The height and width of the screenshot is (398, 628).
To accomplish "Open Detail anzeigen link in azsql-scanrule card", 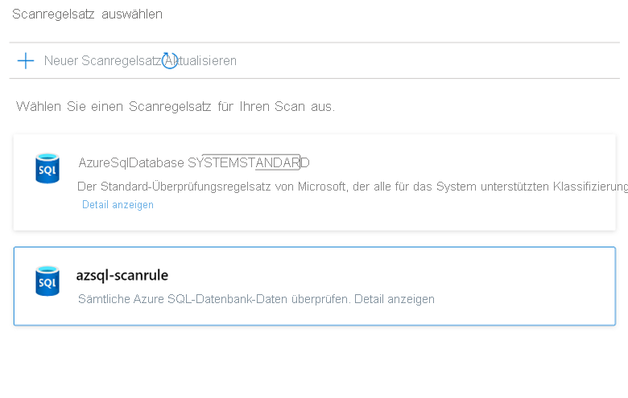I will [x=395, y=299].
